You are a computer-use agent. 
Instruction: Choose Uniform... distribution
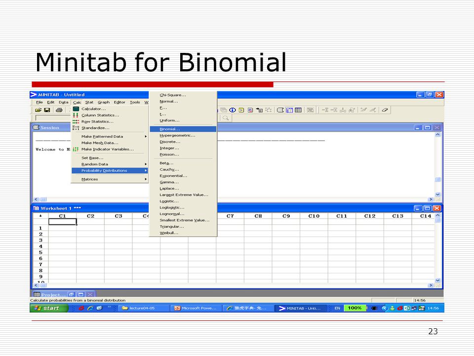[183, 121]
